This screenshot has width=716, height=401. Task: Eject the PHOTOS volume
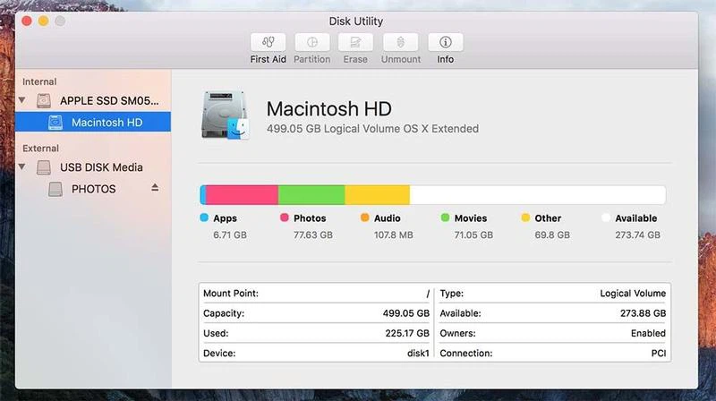point(155,188)
